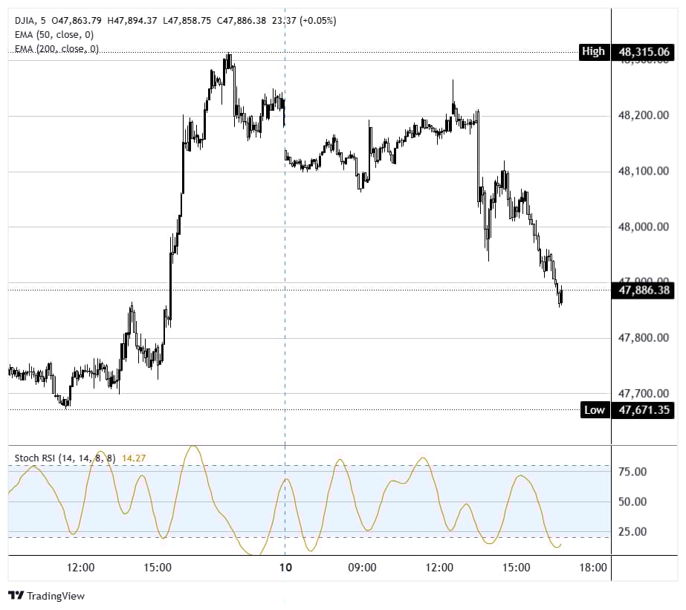Click the black Low tag
The image size is (686, 610).
tap(593, 409)
